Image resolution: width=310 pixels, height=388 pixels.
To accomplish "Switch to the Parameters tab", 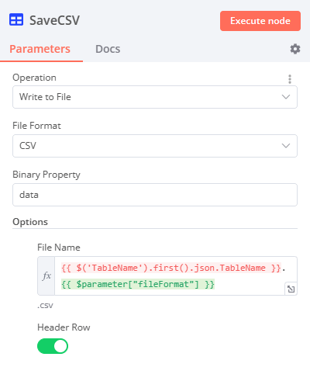I will tap(40, 49).
